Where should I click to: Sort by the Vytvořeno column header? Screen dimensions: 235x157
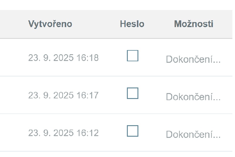(50, 24)
